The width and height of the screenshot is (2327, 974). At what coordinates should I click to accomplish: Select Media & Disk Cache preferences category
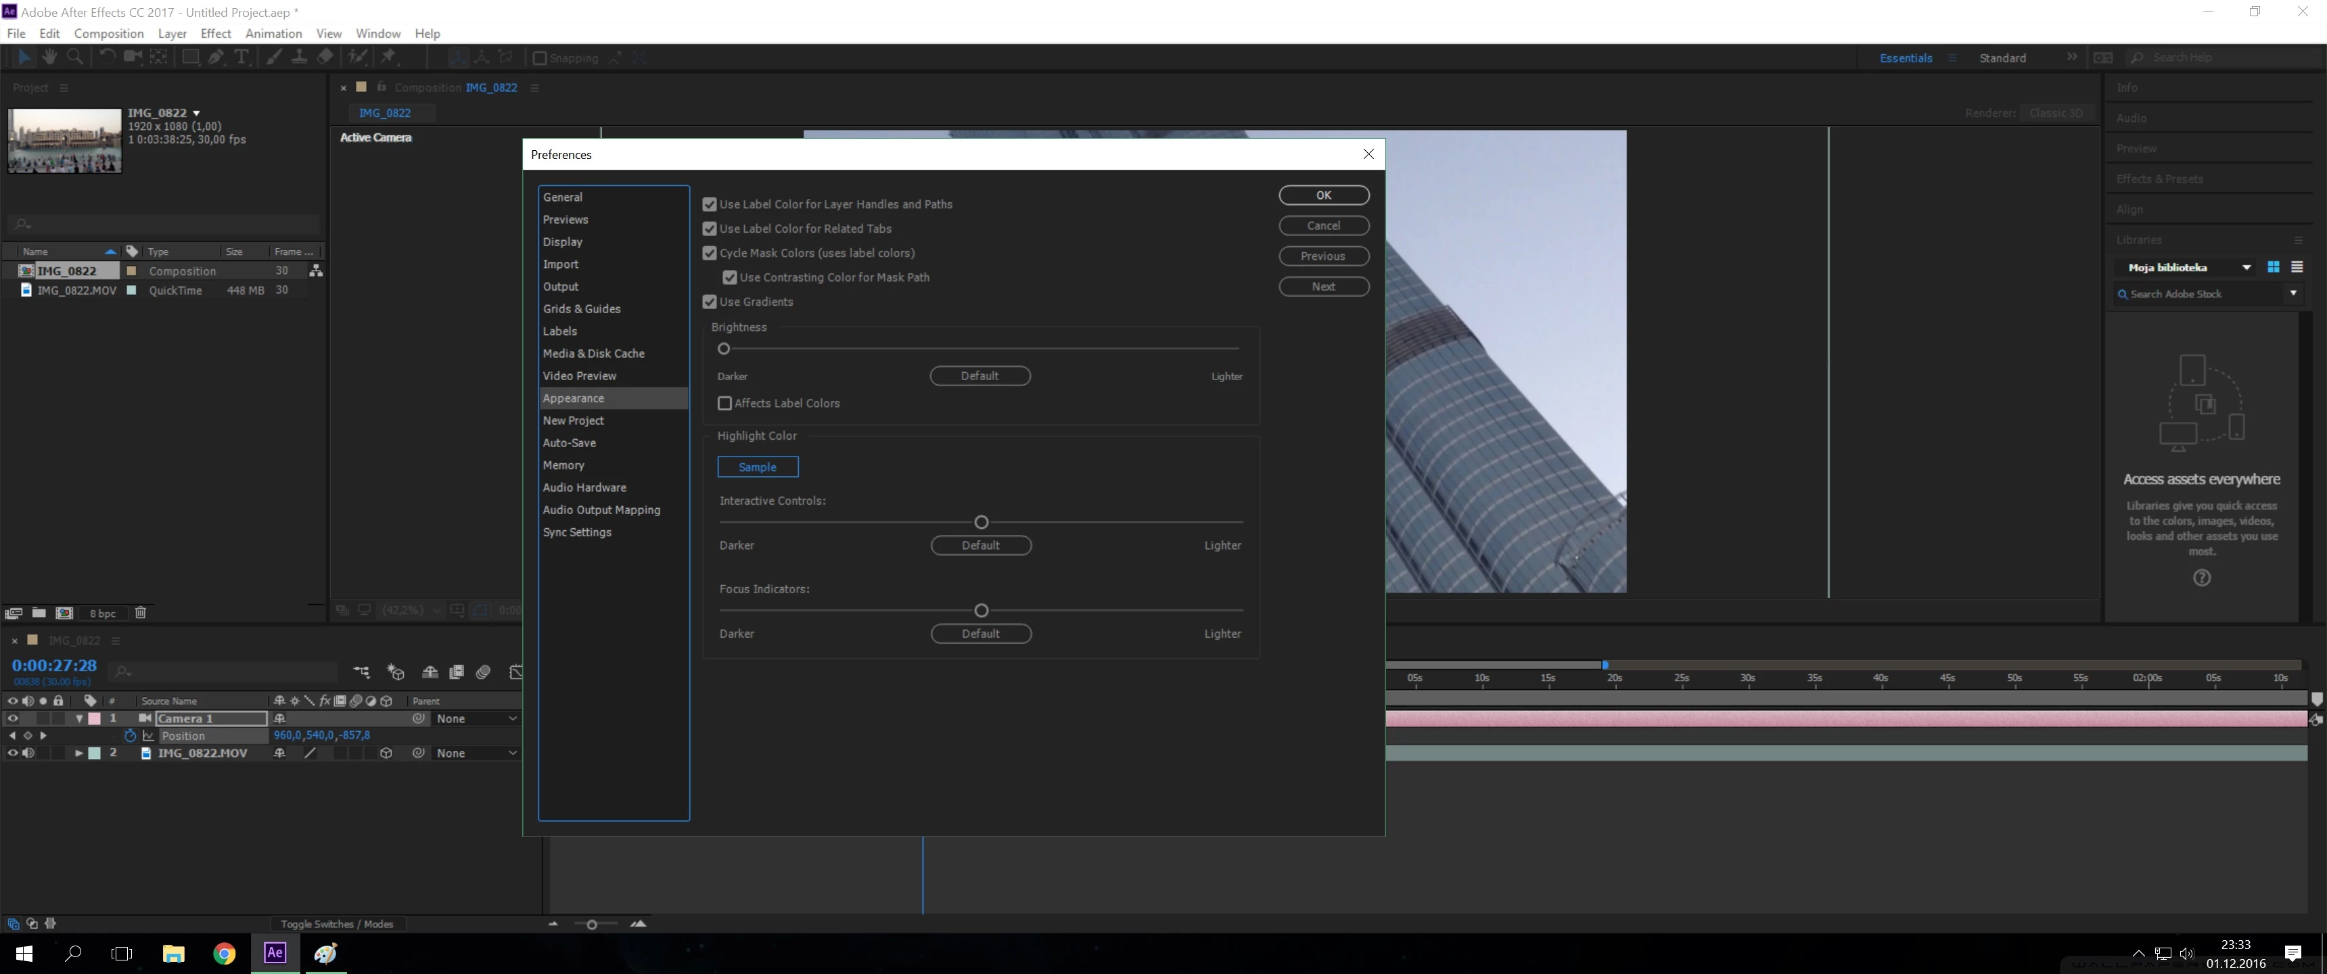(593, 353)
